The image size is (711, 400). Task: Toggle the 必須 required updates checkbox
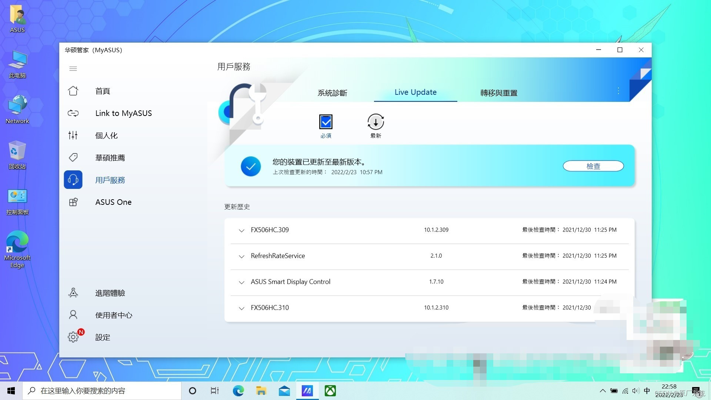point(326,121)
